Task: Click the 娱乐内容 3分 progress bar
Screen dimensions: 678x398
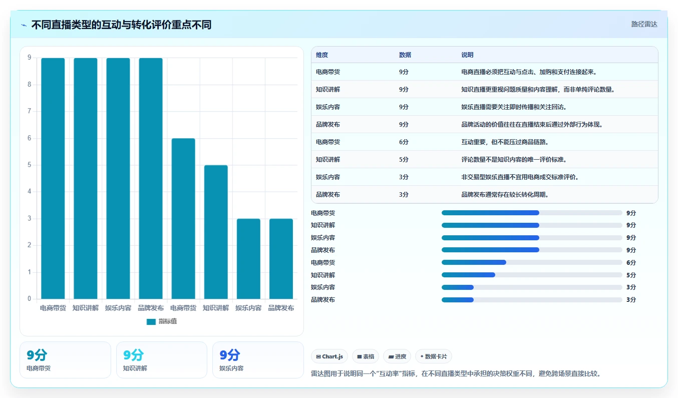Action: [532, 287]
